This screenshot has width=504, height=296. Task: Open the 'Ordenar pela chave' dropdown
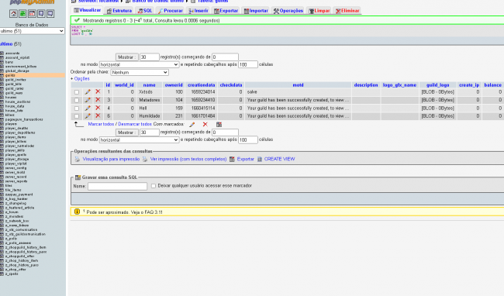coord(140,73)
